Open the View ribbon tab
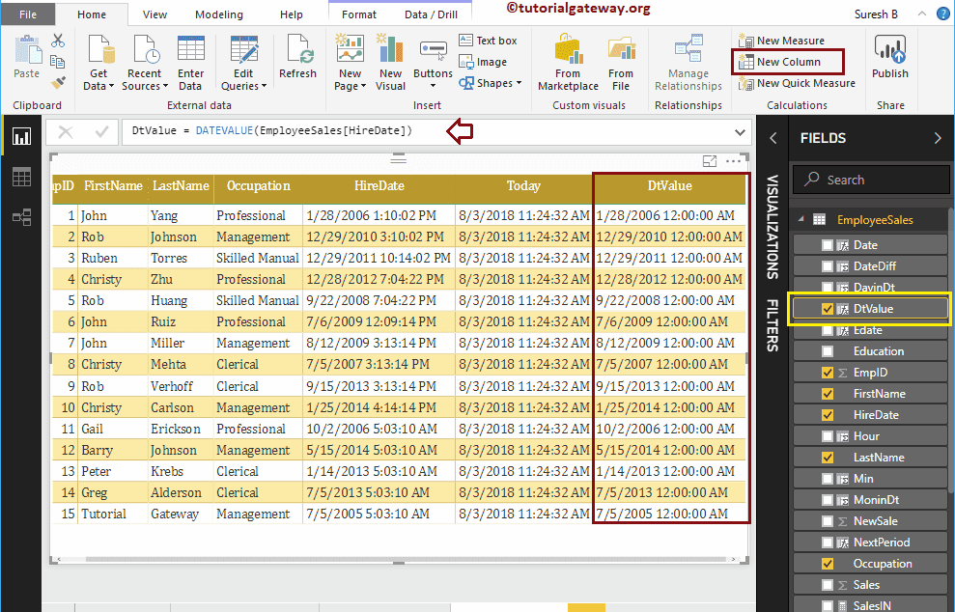This screenshot has height=612, width=955. (154, 14)
